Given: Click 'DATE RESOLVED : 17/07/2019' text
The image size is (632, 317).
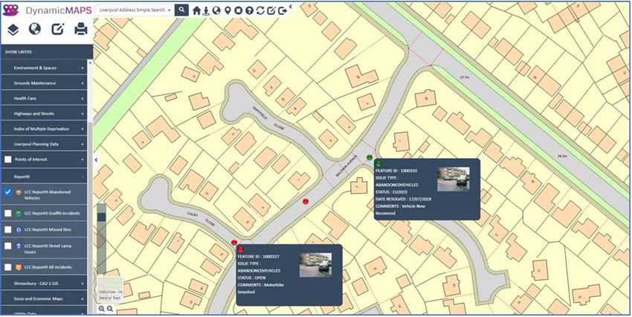Looking at the screenshot, I should [x=404, y=199].
